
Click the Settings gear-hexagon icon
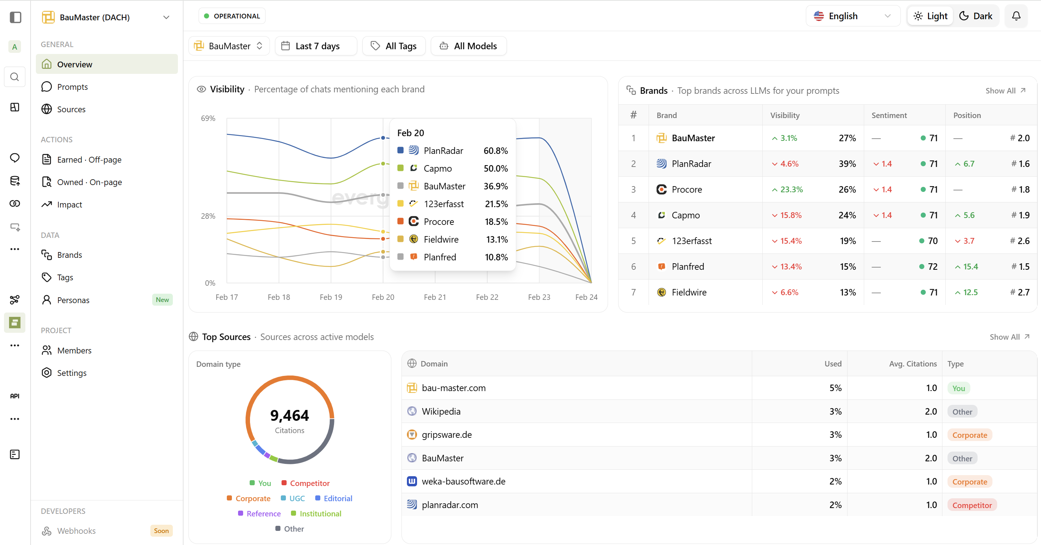click(x=47, y=373)
